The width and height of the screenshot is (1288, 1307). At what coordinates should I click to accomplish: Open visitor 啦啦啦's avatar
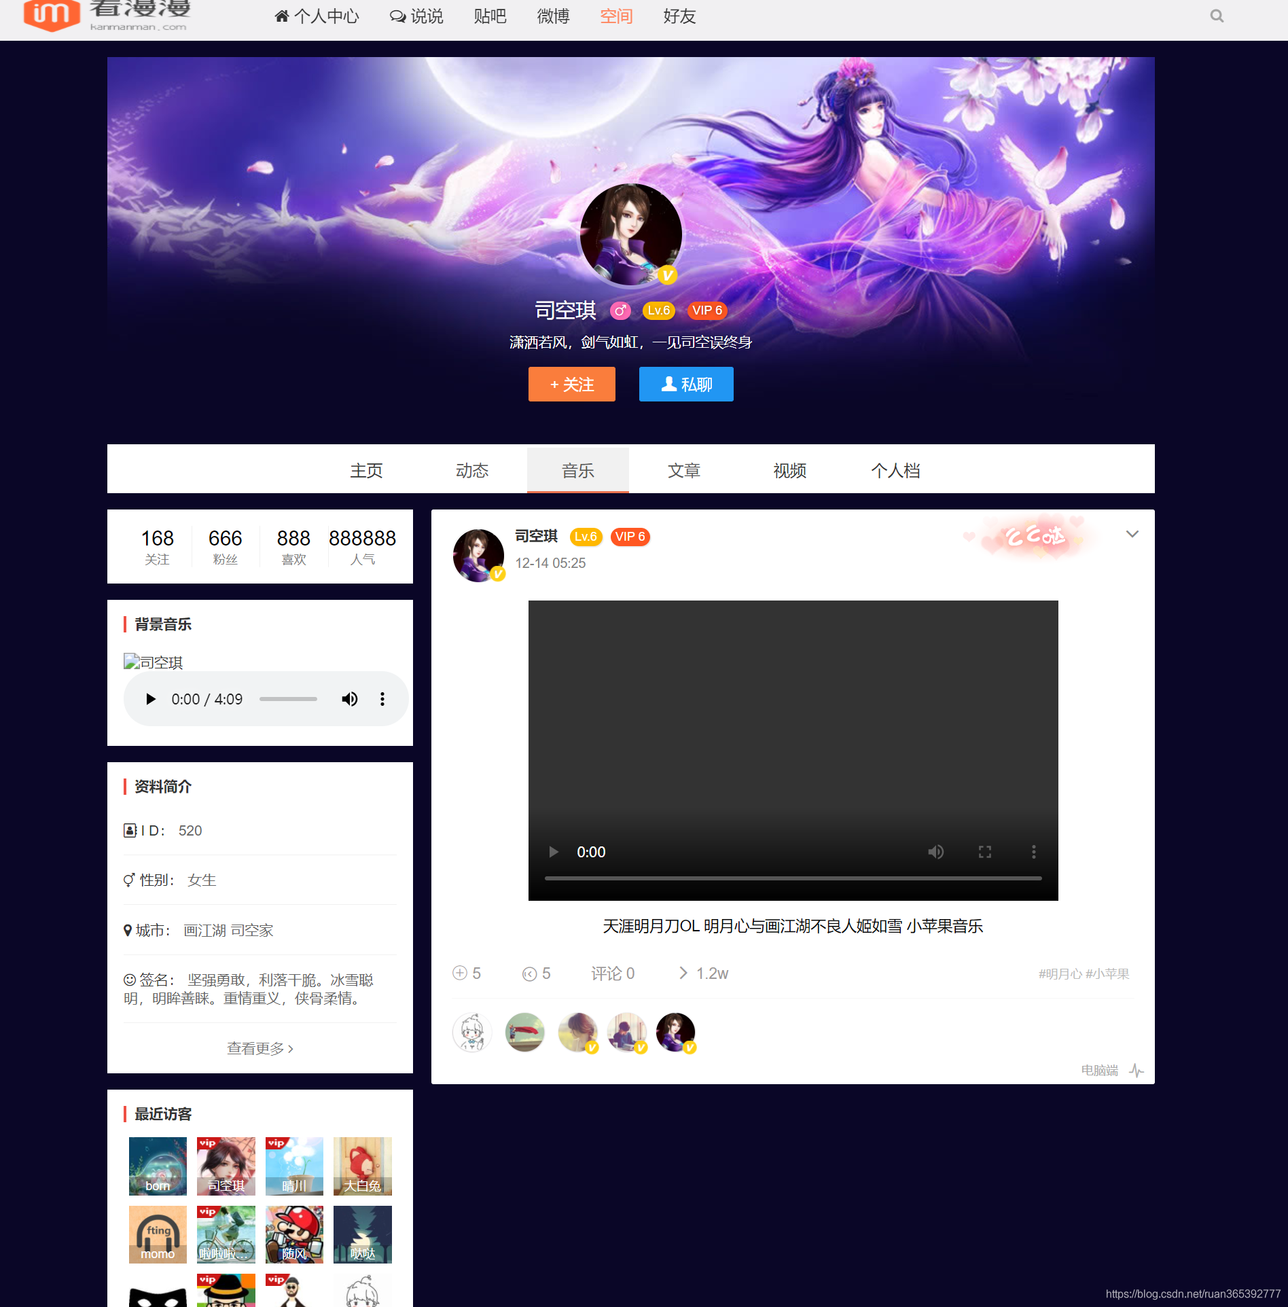point(226,1234)
